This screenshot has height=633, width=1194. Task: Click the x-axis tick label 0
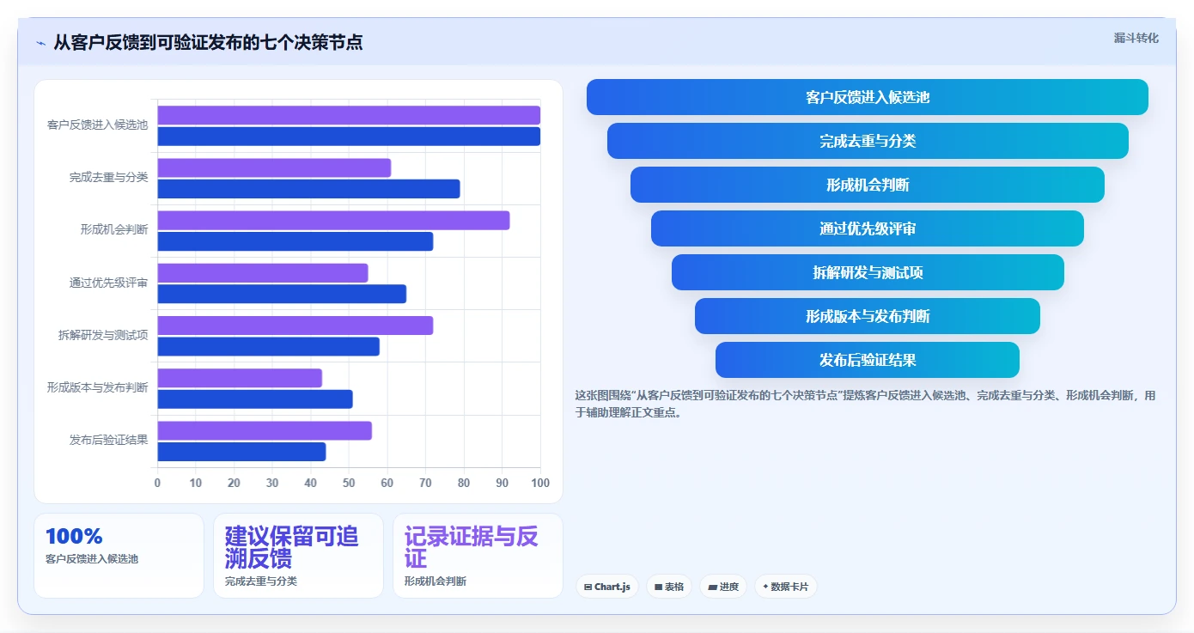click(157, 484)
